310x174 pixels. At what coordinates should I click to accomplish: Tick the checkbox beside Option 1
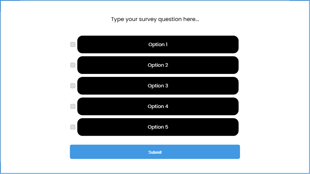coord(73,45)
